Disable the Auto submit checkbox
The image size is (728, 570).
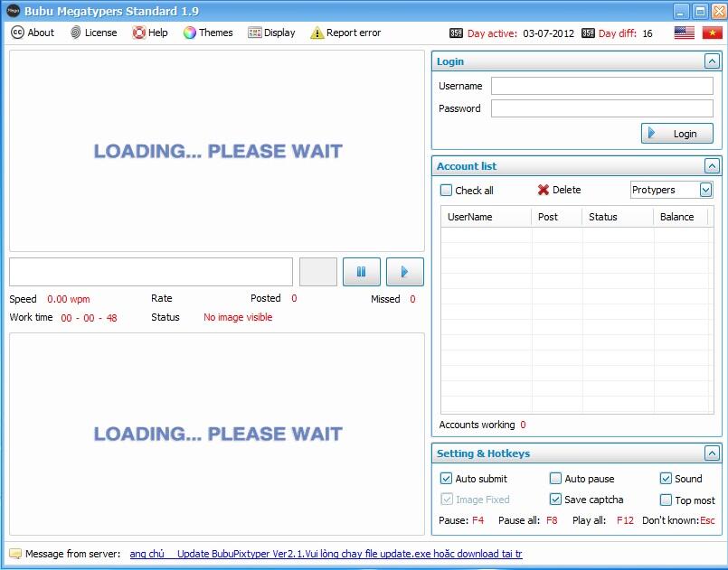point(446,478)
